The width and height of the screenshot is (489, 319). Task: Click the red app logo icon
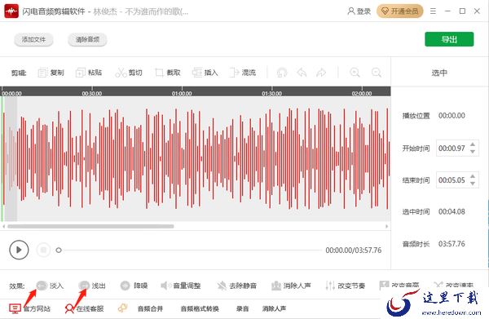click(11, 11)
